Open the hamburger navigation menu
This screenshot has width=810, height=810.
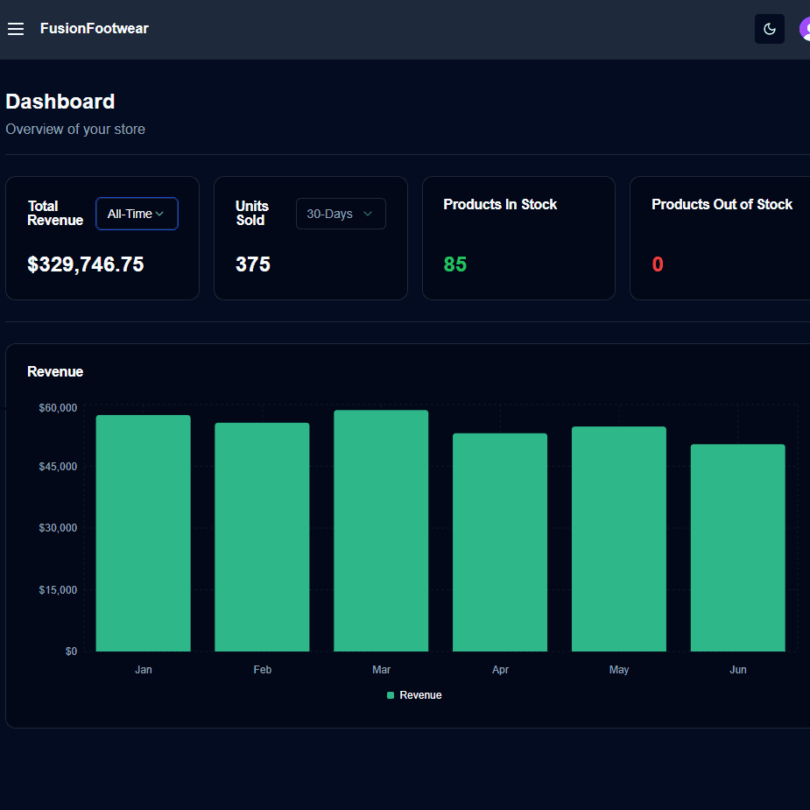click(x=16, y=29)
